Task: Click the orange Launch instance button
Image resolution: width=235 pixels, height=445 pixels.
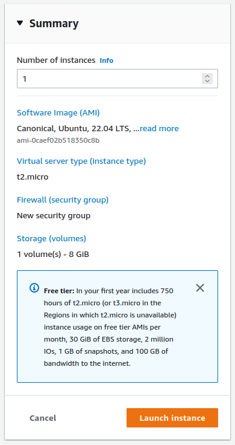Action: [172, 418]
